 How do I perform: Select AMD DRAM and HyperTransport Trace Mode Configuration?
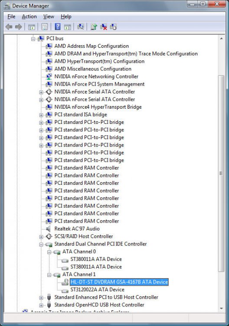point(126,53)
